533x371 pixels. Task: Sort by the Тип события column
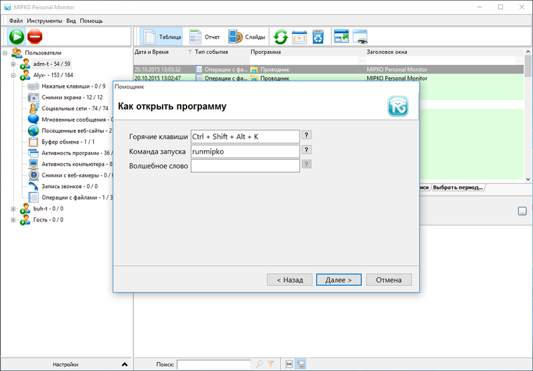[x=211, y=52]
